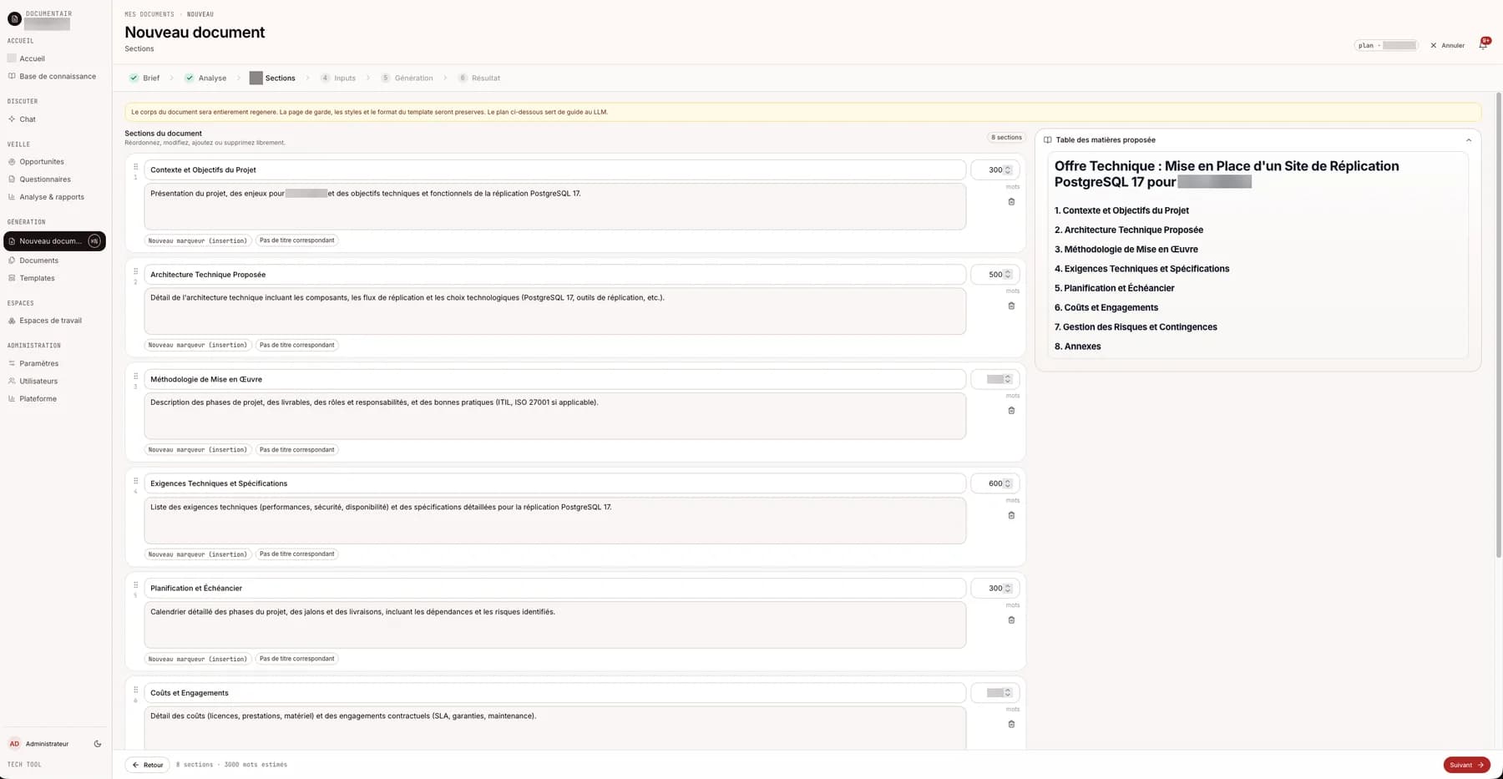
Task: Click the plan badge in header
Action: 1386,45
